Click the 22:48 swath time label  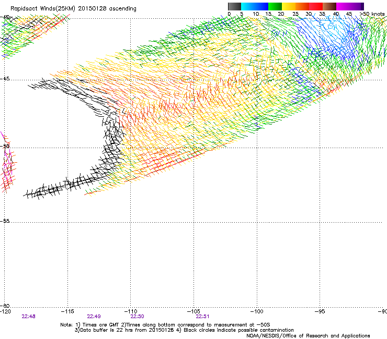[x=29, y=317]
